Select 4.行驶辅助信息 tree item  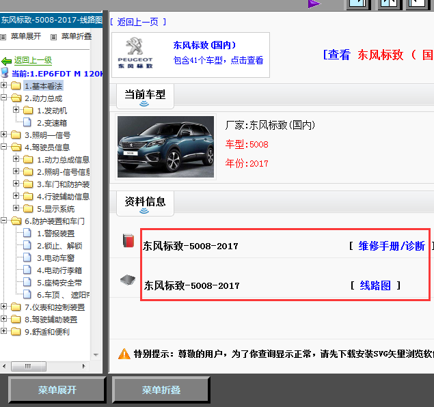(64, 197)
